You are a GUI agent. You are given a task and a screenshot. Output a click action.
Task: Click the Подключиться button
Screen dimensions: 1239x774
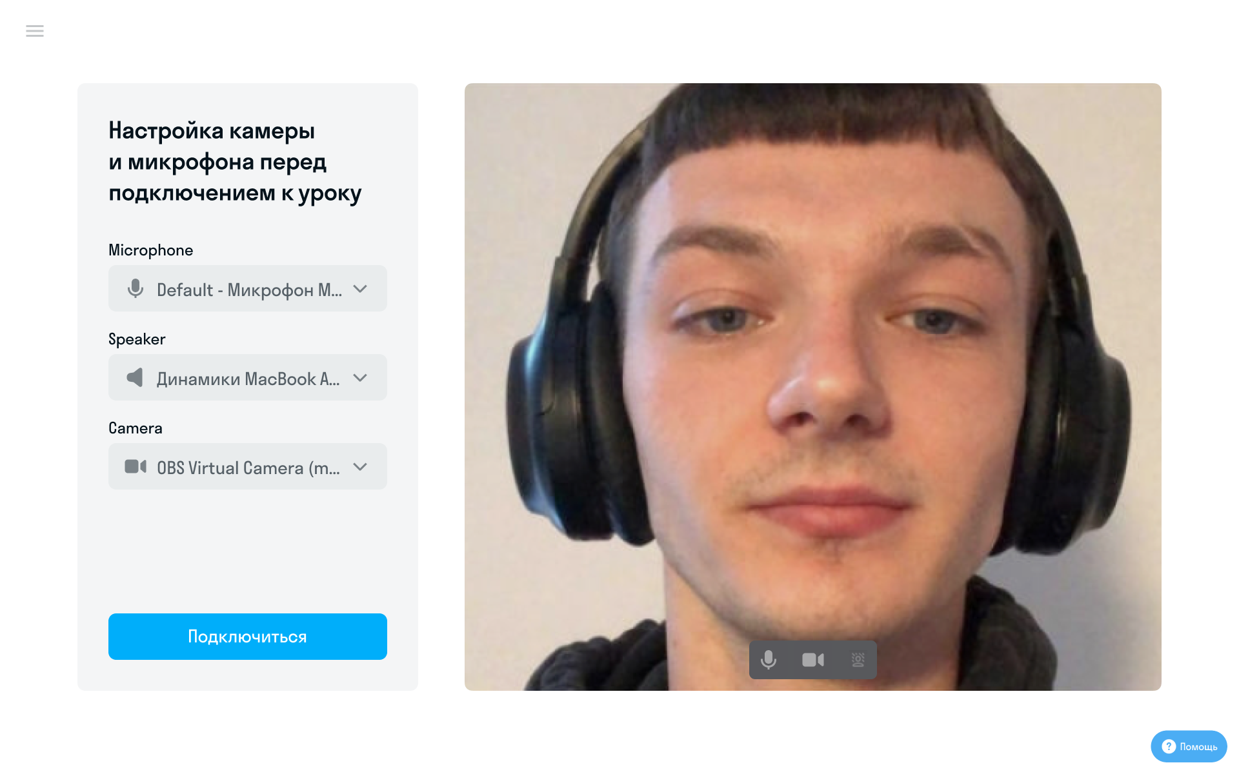coord(248,637)
